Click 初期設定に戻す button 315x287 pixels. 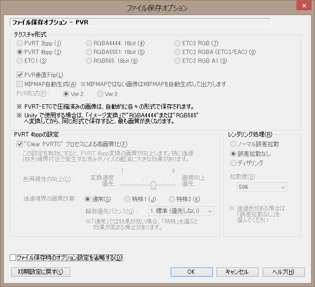pos(40,272)
